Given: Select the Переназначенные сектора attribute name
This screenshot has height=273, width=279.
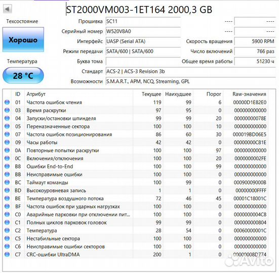Looking at the screenshot, I should pyautogui.click(x=58, y=126).
